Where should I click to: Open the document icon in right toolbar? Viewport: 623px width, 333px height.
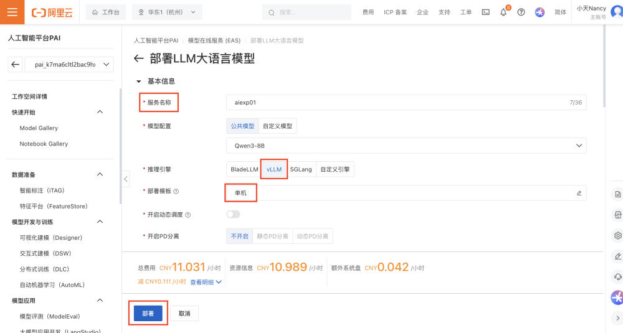[x=617, y=194]
